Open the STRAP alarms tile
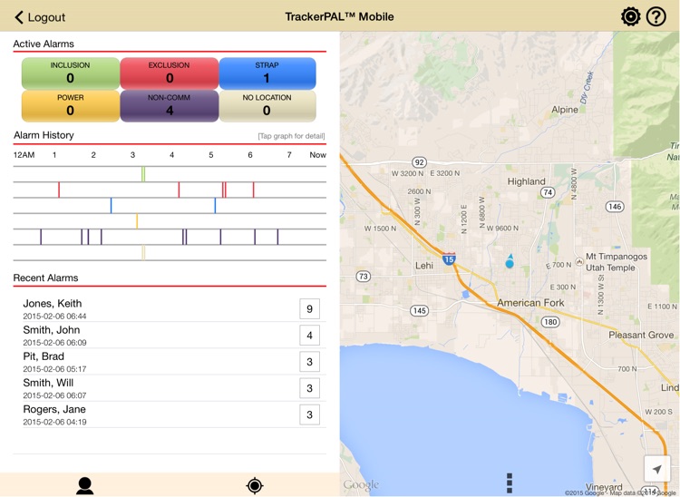The image size is (680, 497). pos(267,73)
